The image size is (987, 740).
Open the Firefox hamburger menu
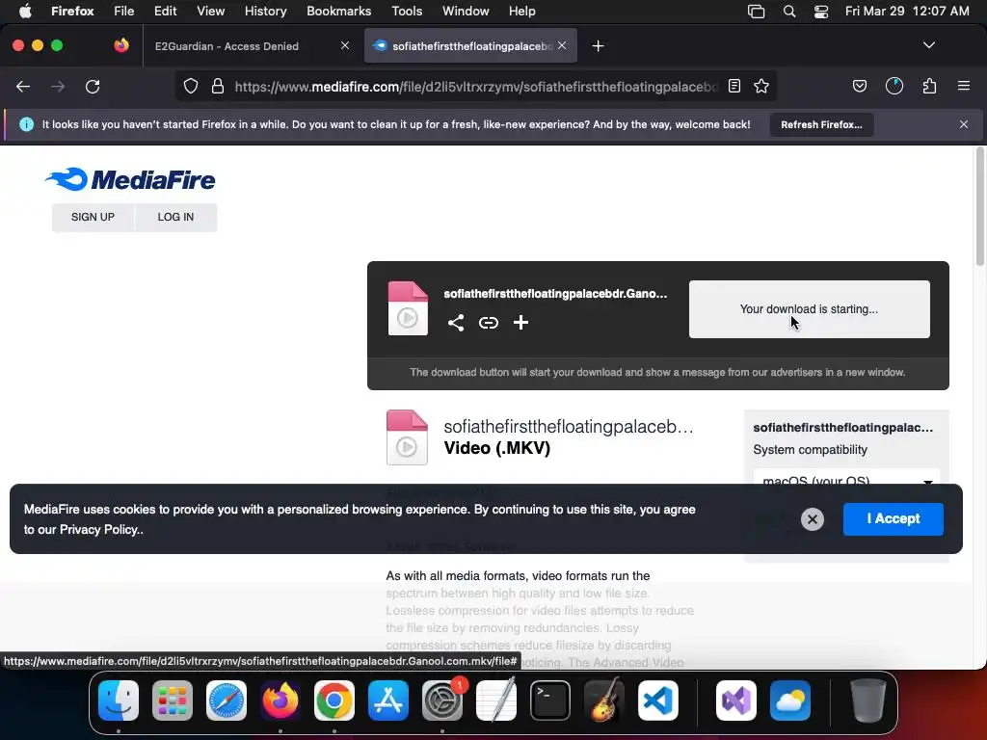point(964,86)
